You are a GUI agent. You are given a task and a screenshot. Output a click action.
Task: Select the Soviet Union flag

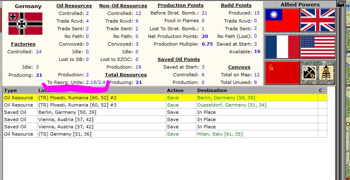click(x=282, y=73)
